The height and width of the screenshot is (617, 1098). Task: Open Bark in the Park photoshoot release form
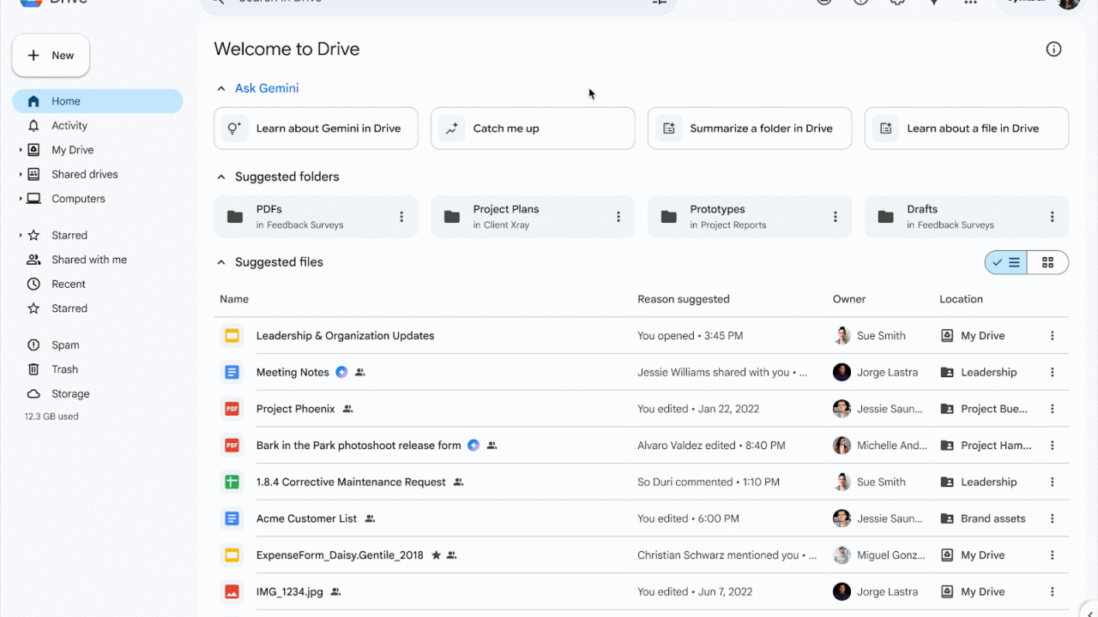pos(359,446)
